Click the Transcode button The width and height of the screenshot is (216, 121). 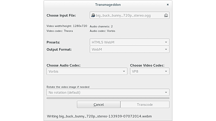tap(145, 105)
